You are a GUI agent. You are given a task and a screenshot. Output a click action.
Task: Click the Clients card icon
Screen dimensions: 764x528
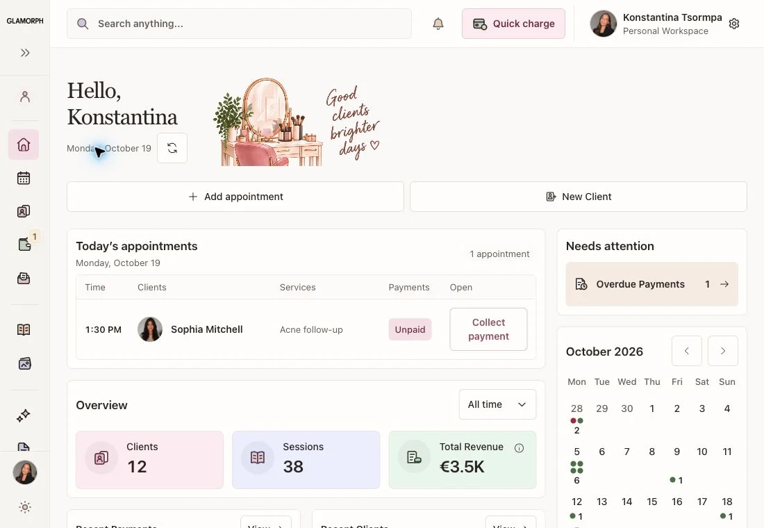[101, 458]
